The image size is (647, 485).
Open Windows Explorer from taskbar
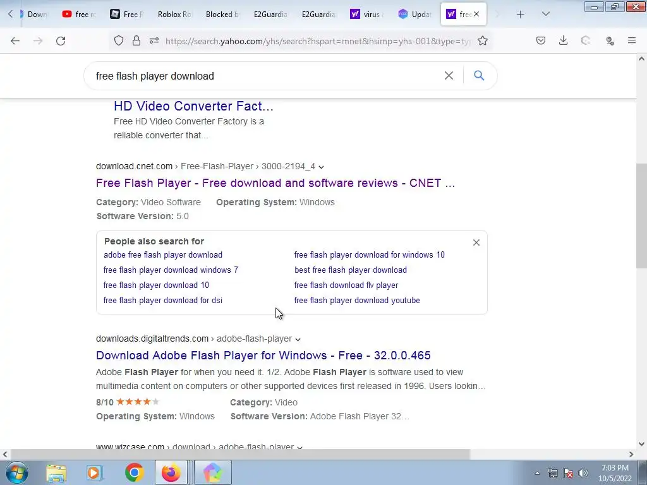(56, 472)
